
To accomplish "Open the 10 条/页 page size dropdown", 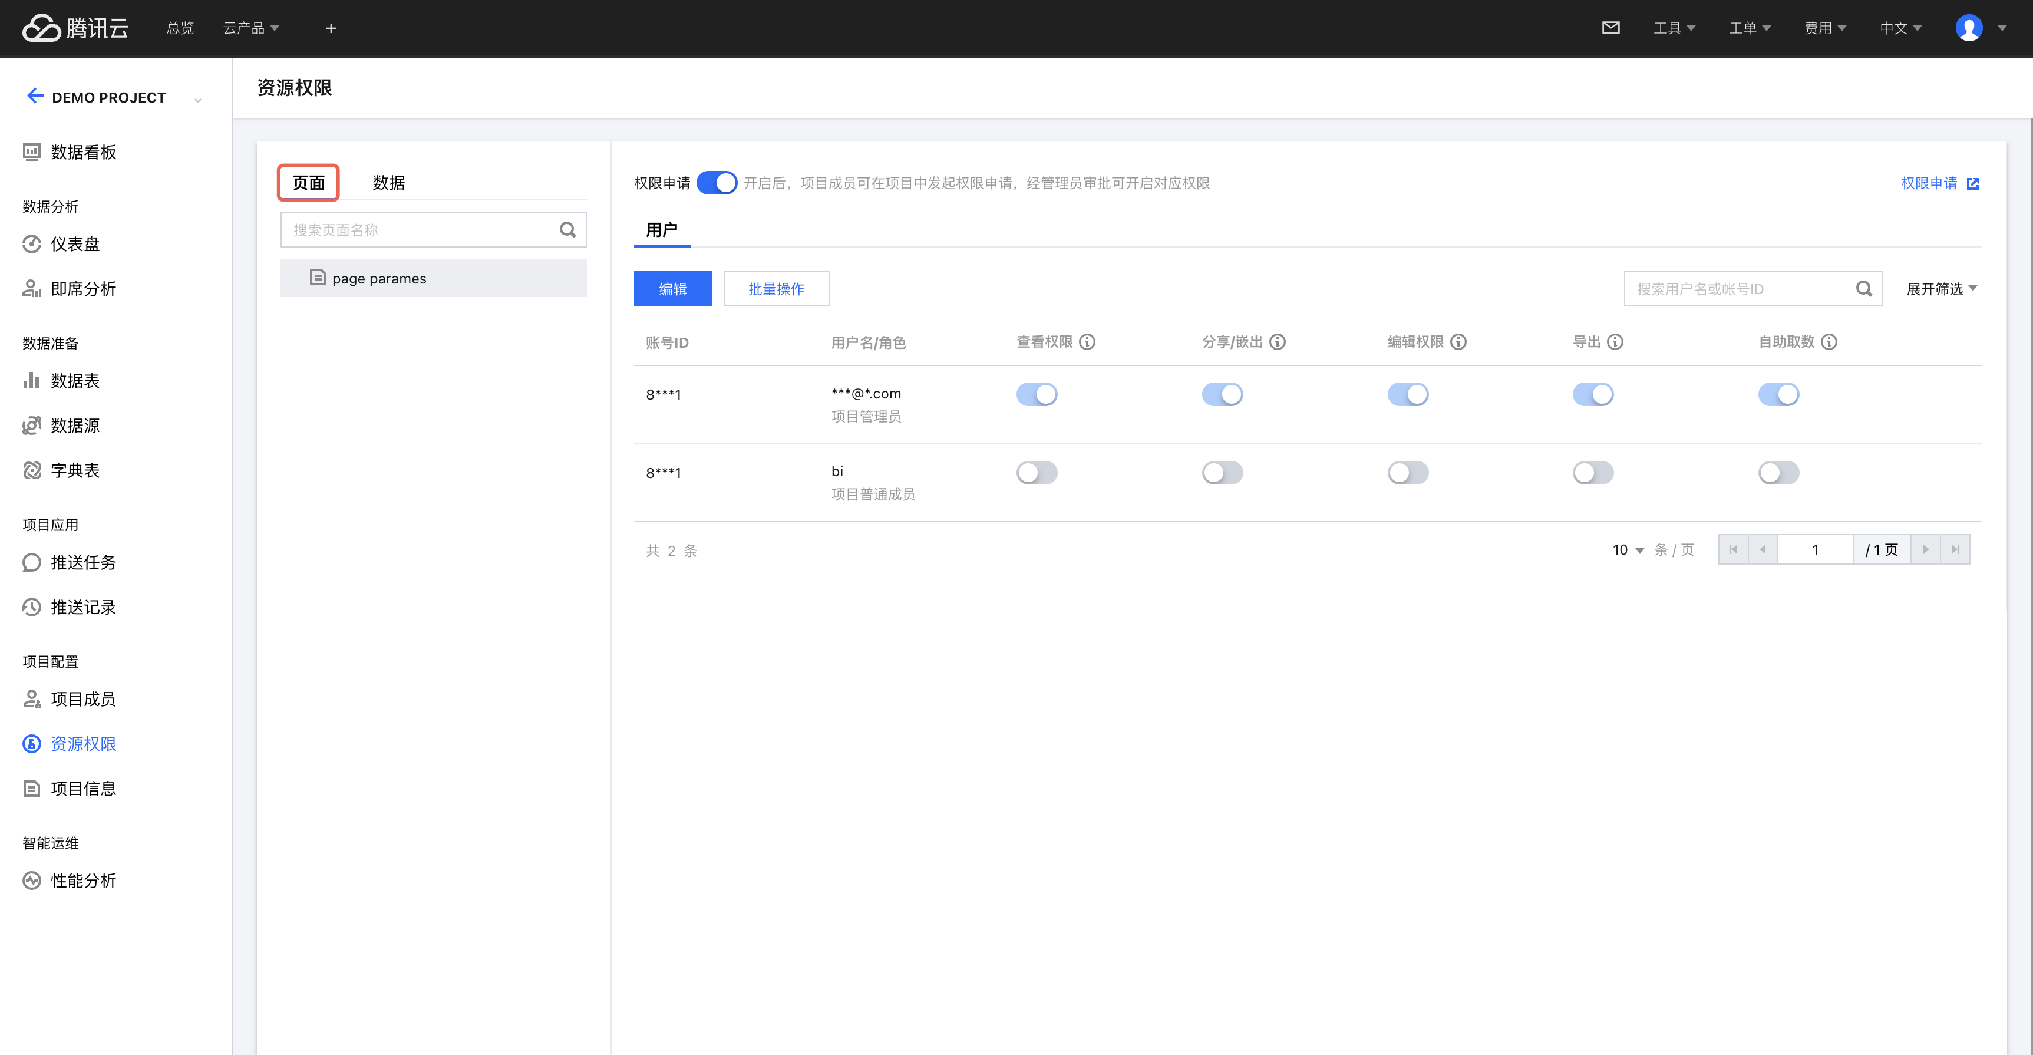I will [1628, 550].
